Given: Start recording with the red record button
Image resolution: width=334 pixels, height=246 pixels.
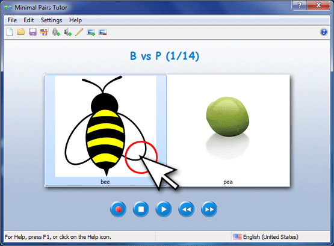Looking at the screenshot, I should (x=118, y=209).
